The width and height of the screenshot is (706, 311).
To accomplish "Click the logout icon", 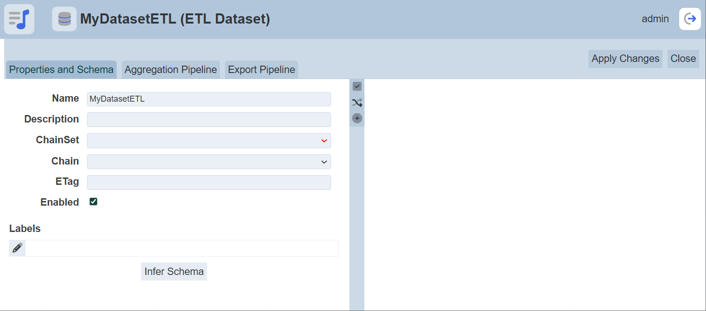I will (690, 18).
